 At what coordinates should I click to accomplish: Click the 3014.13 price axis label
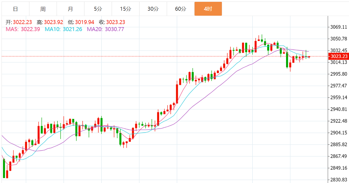[339, 62]
